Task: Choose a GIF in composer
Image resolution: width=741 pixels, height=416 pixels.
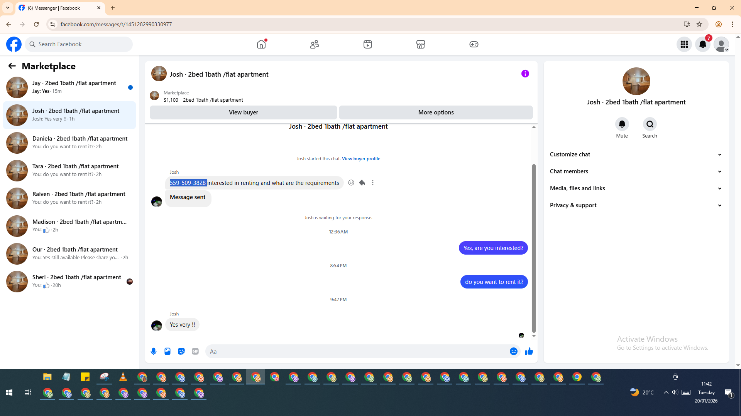Action: pyautogui.click(x=195, y=351)
